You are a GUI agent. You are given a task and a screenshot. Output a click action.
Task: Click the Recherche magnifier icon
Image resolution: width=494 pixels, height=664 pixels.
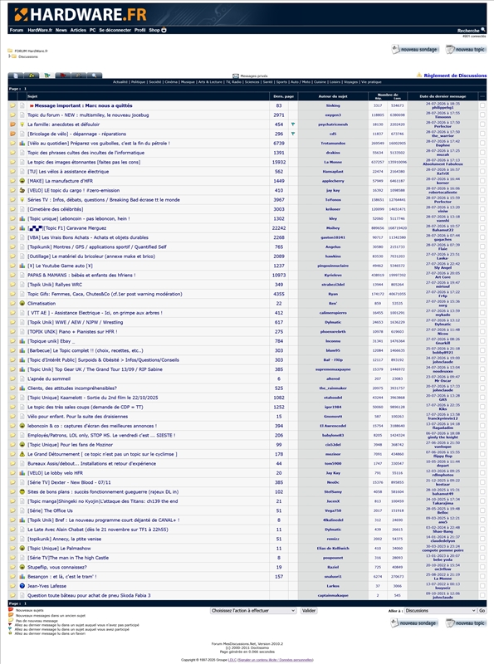coord(483,30)
